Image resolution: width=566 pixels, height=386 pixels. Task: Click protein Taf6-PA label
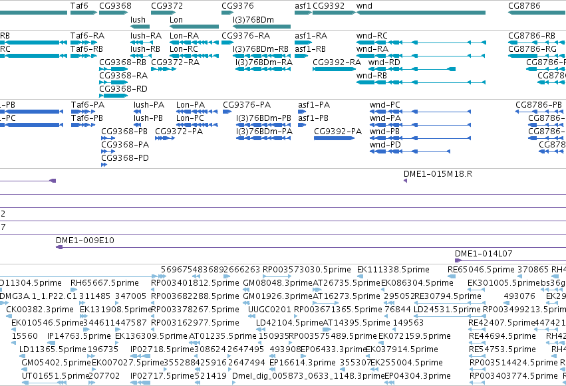click(88, 105)
